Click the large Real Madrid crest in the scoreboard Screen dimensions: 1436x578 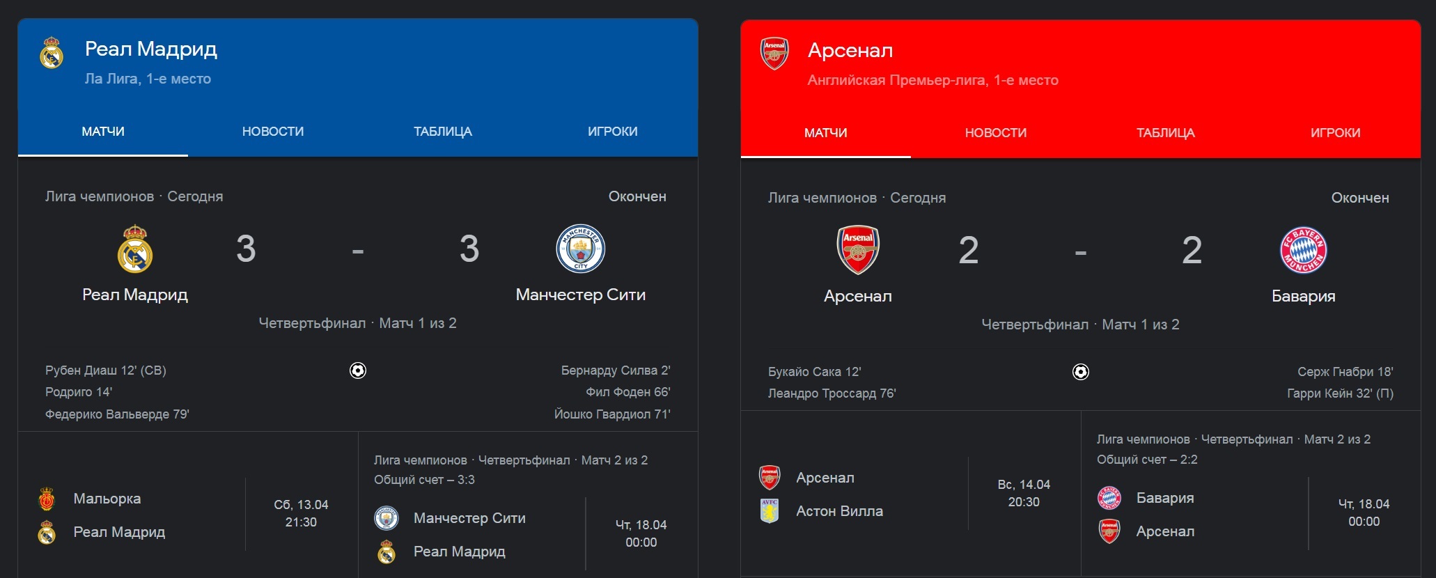(135, 249)
